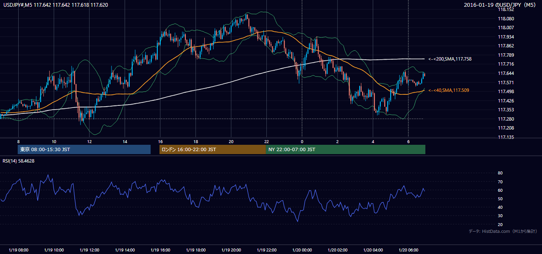Click the RSI 30 level label
Screen dimensions: 542x254
click(500, 216)
